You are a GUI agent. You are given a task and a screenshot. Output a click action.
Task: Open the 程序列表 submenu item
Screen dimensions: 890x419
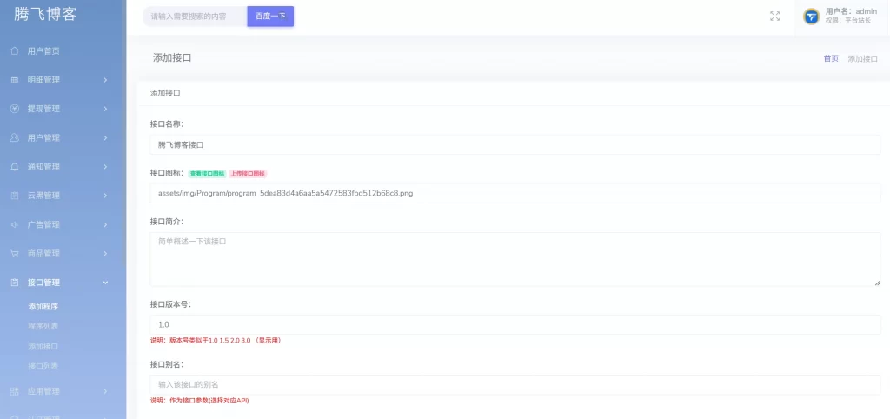[43, 326]
